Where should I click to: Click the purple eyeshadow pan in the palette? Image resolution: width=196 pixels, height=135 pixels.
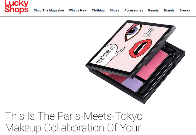coord(133,84)
